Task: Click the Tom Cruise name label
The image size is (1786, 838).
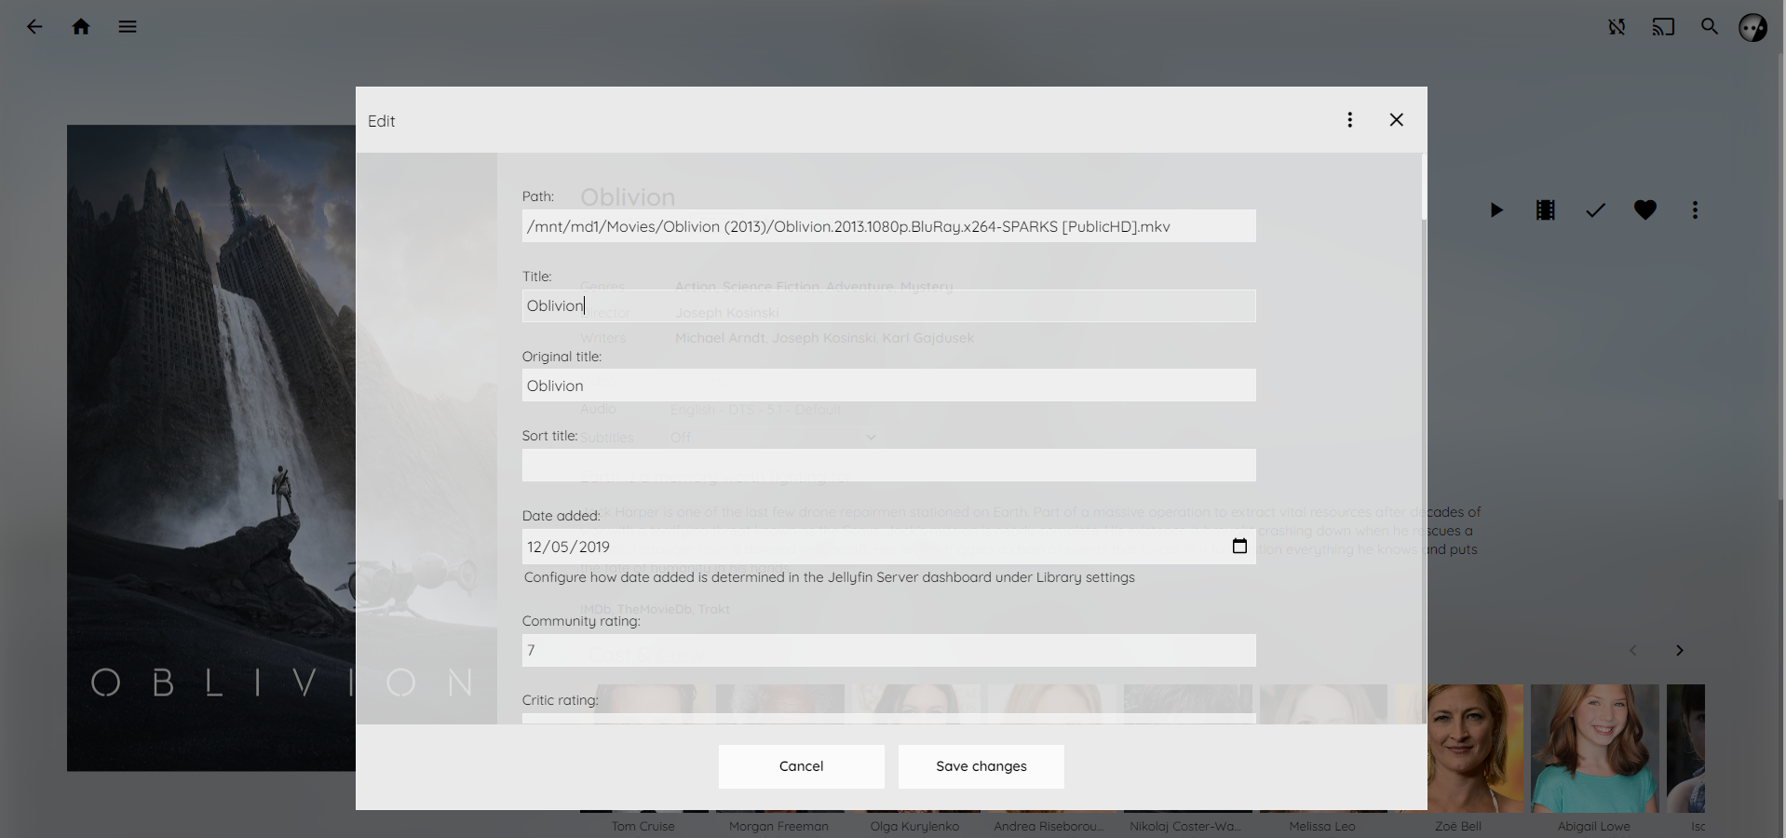Action: 643,826
